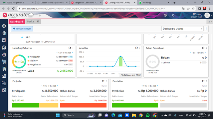Image resolution: width=213 pixels, height=119 pixels.
Task: Open the settings gear in the sidebar
Action: click(x=4, y=26)
